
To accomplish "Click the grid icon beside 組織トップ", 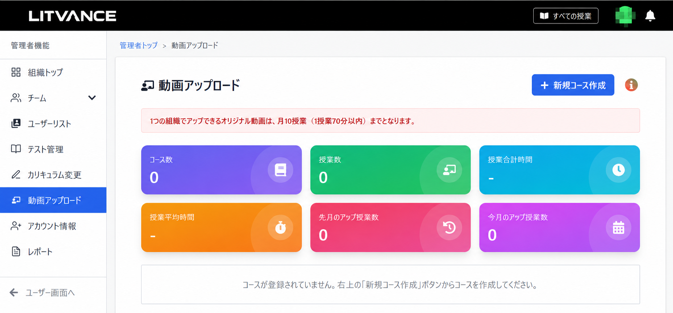I will (x=16, y=72).
